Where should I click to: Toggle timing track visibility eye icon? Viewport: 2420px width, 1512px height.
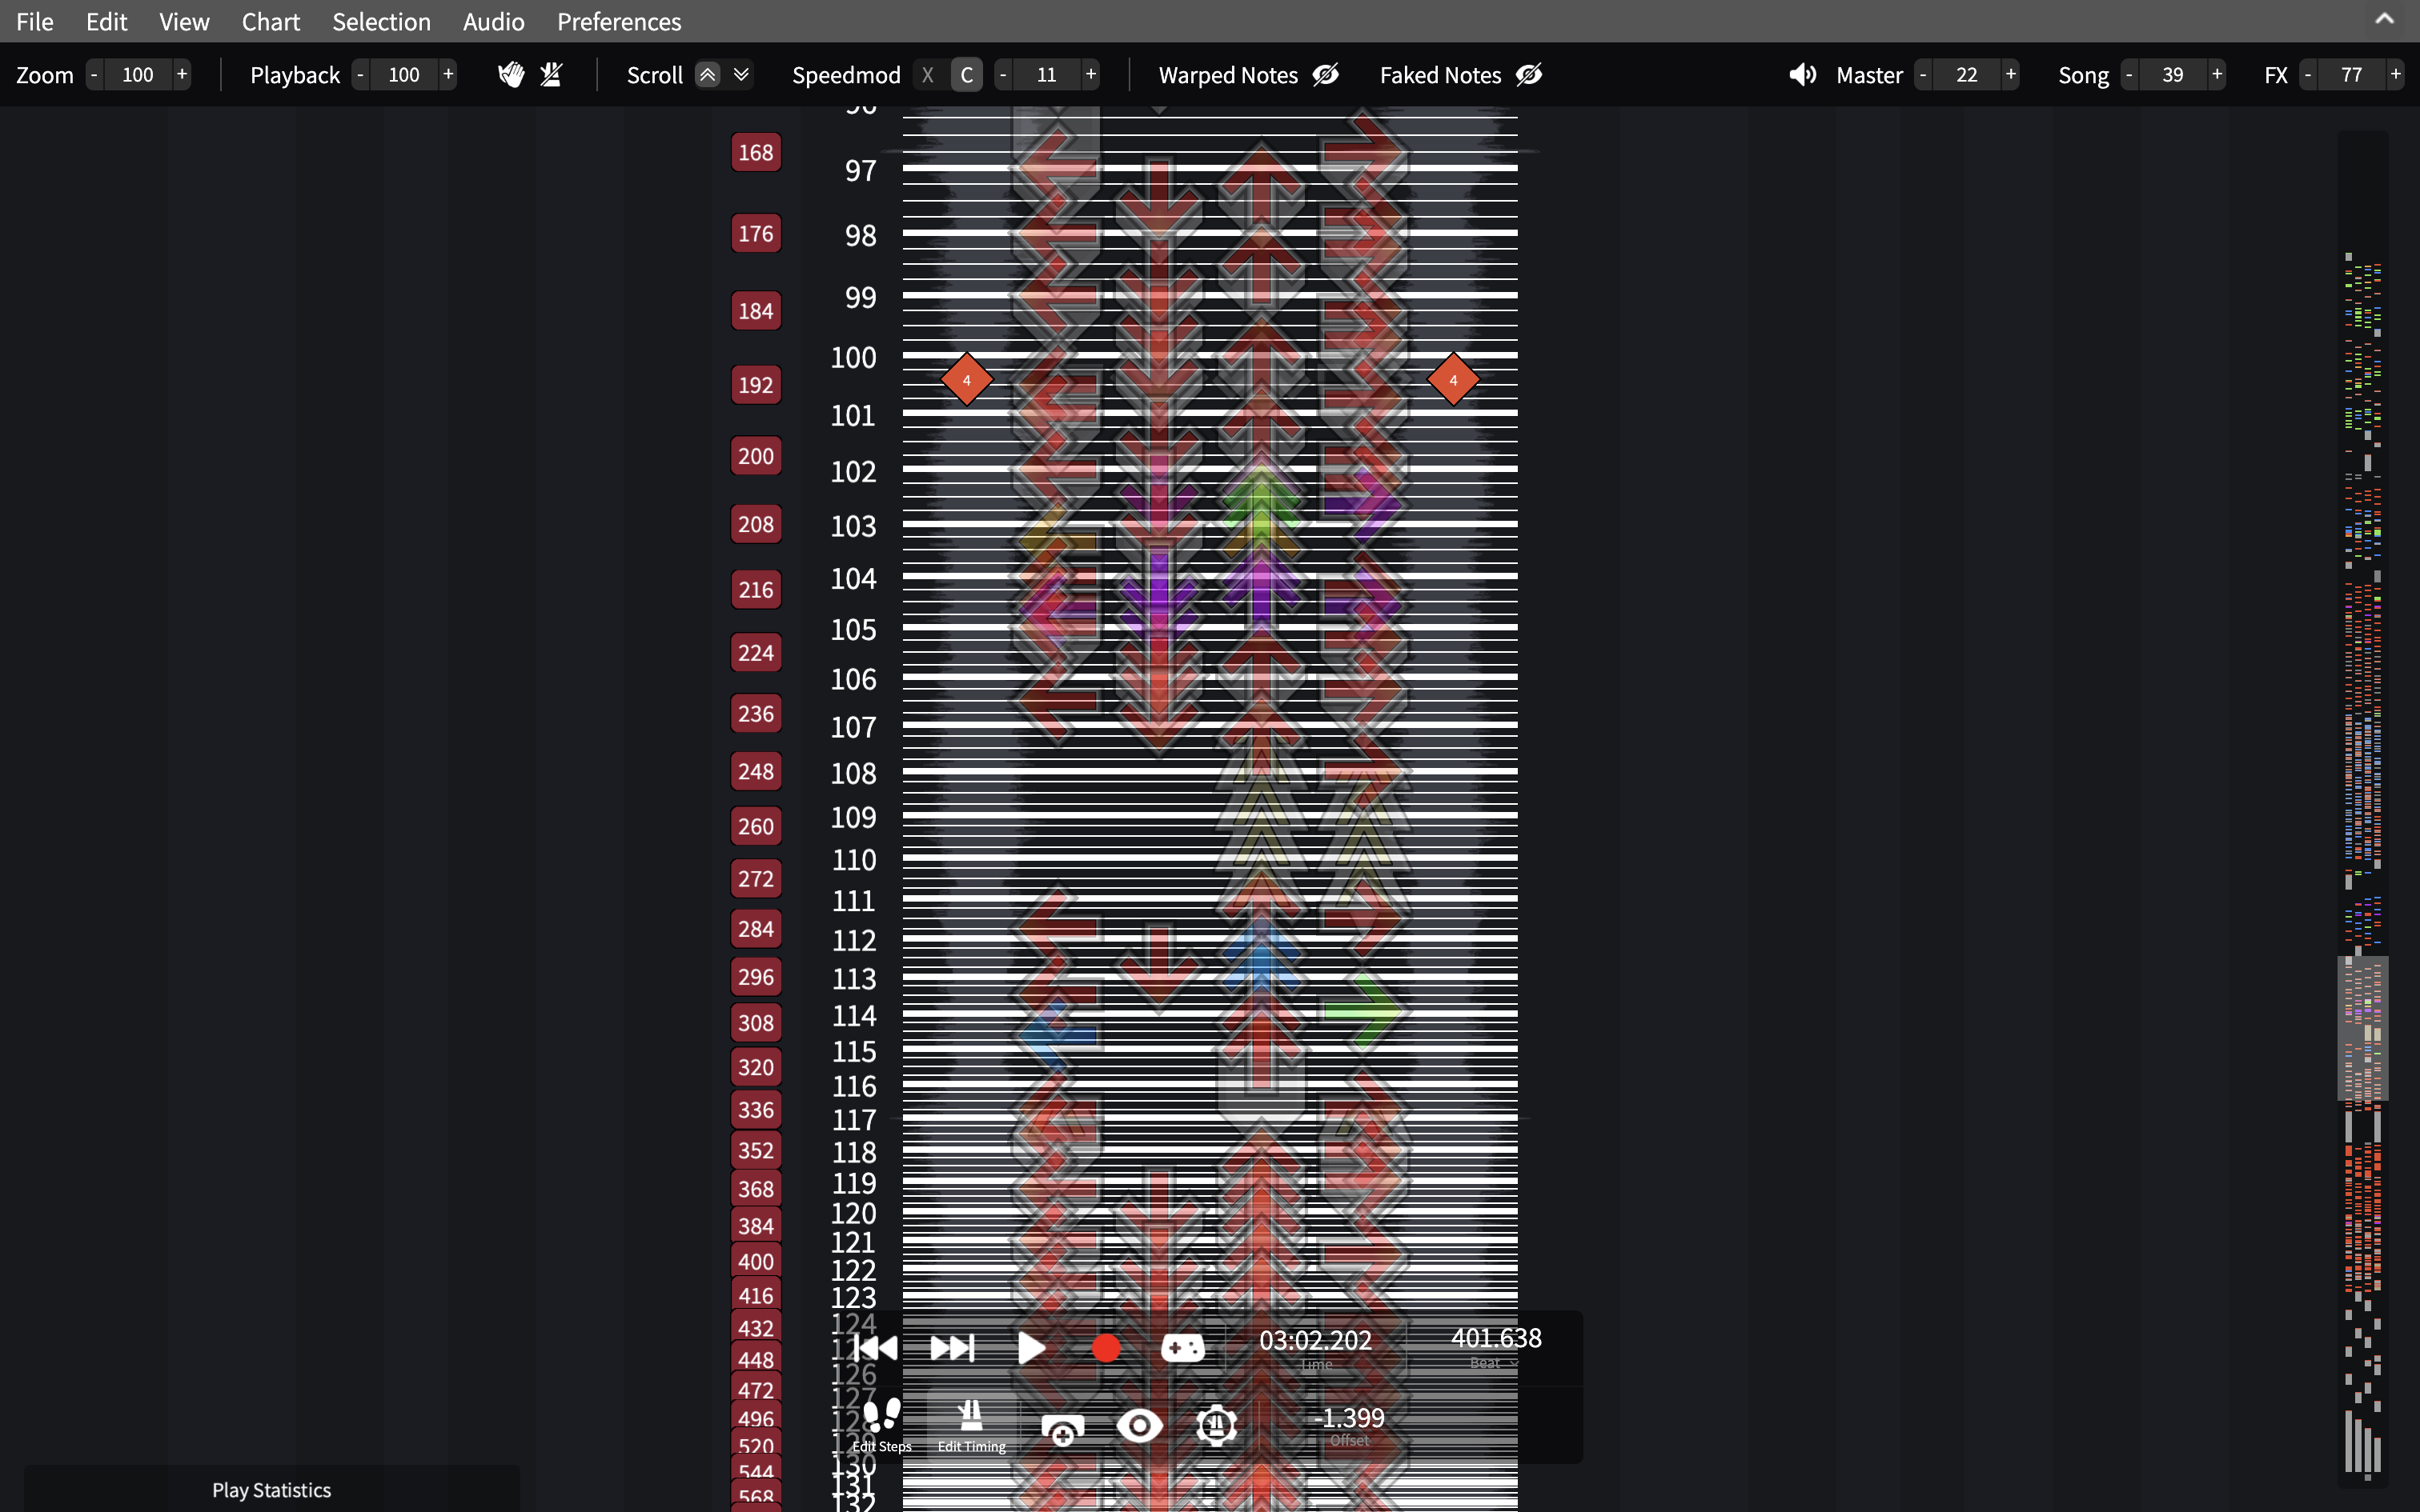point(1139,1425)
